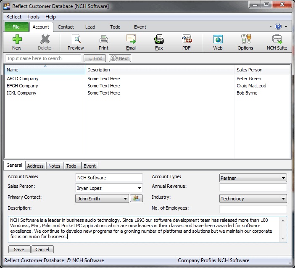Minimize the Reflect window
Viewport: 295px width, 268px height.
click(255, 5)
